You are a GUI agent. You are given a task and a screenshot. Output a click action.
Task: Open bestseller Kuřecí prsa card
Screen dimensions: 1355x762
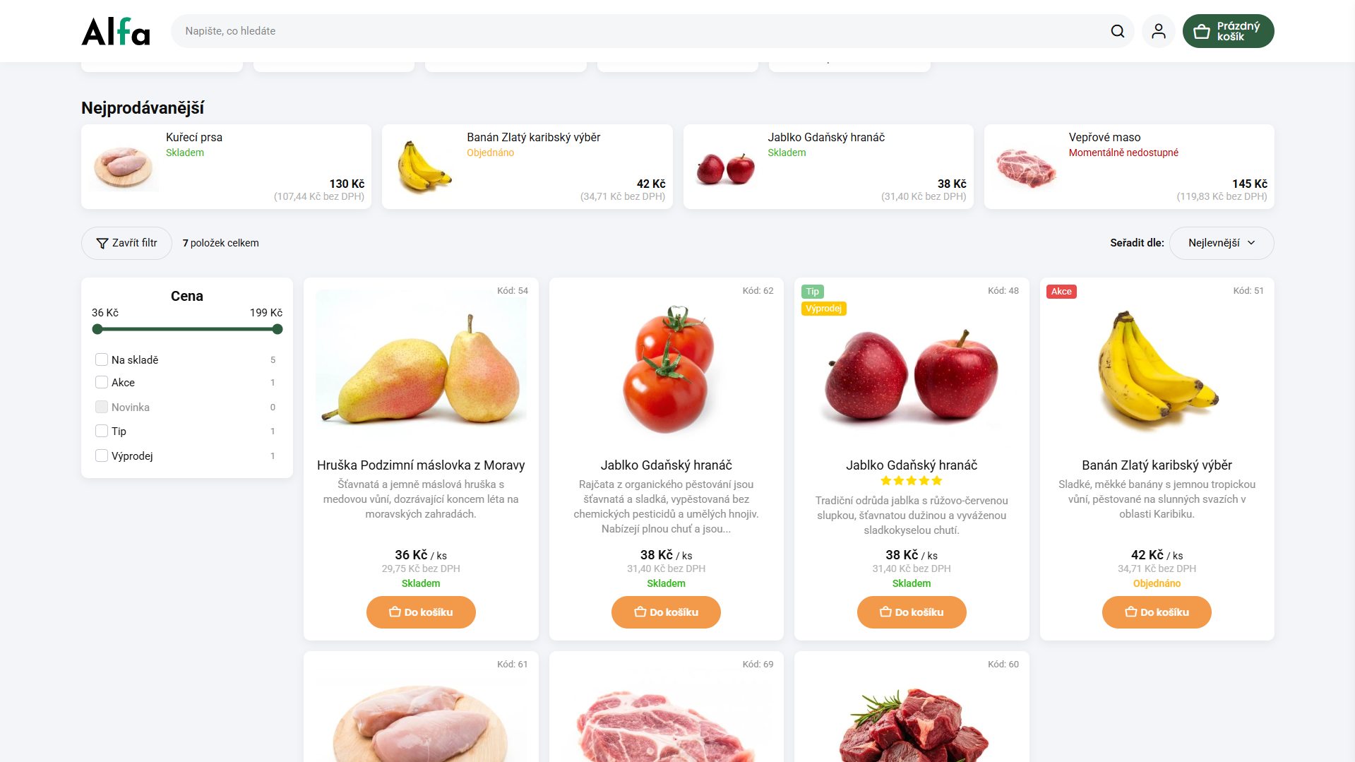pyautogui.click(x=226, y=167)
